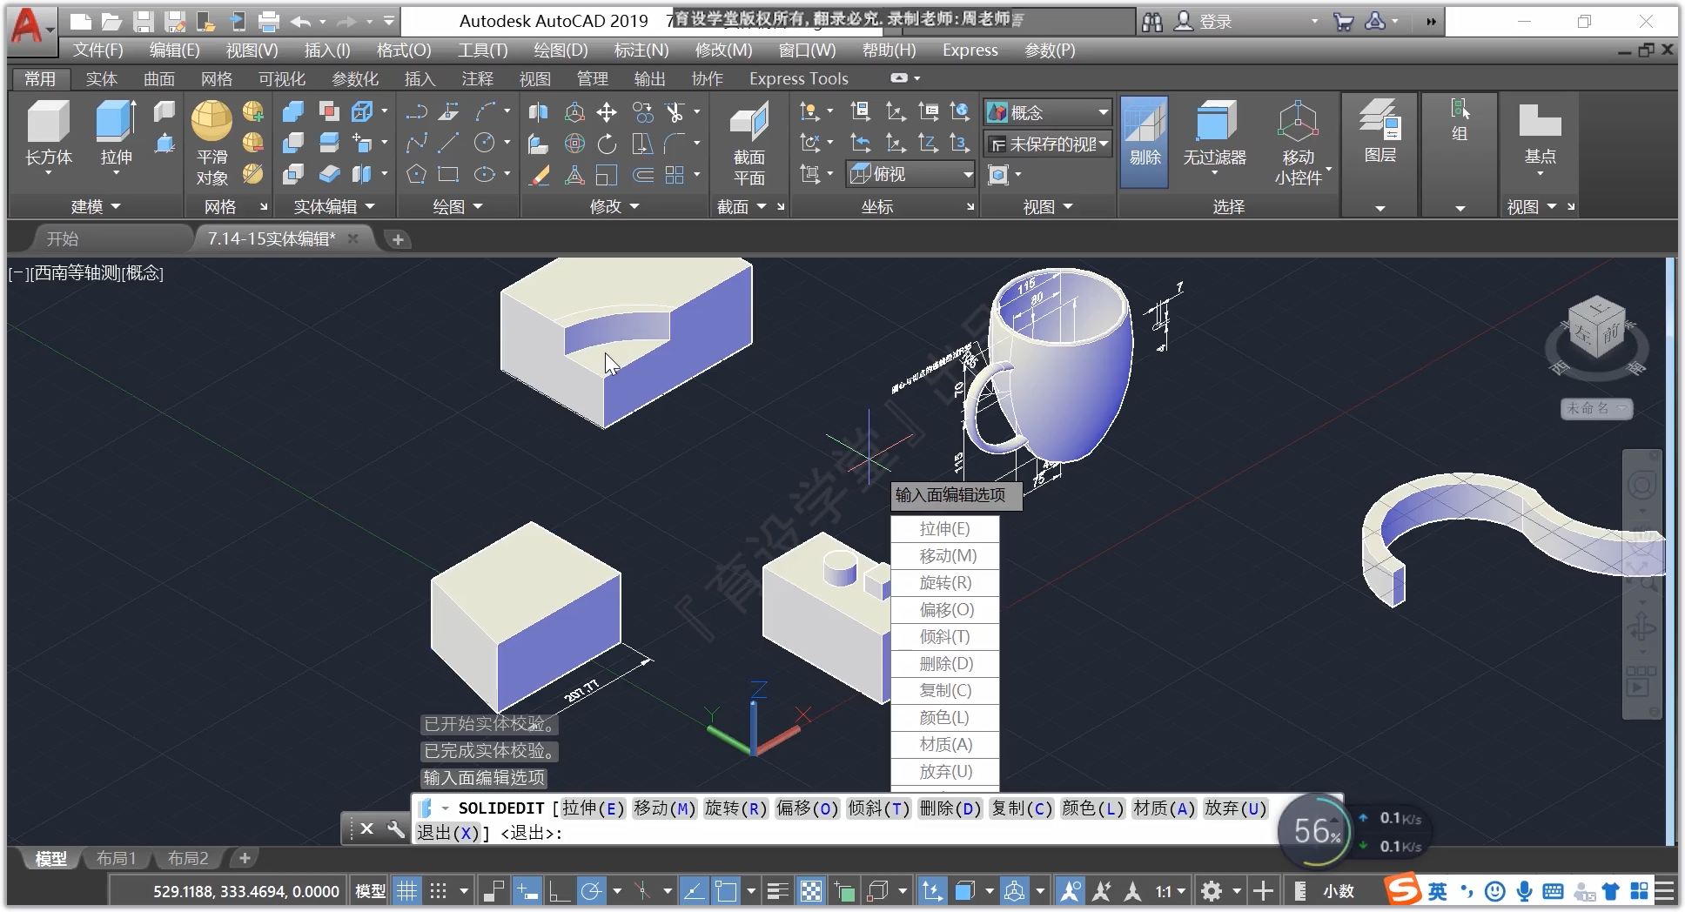Select the Polygon draw tool

click(x=416, y=174)
